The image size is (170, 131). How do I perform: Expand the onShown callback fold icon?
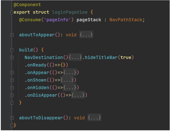[x=12, y=80]
